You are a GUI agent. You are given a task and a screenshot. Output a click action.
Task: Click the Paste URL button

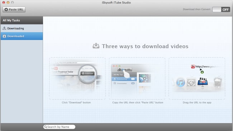[14, 10]
